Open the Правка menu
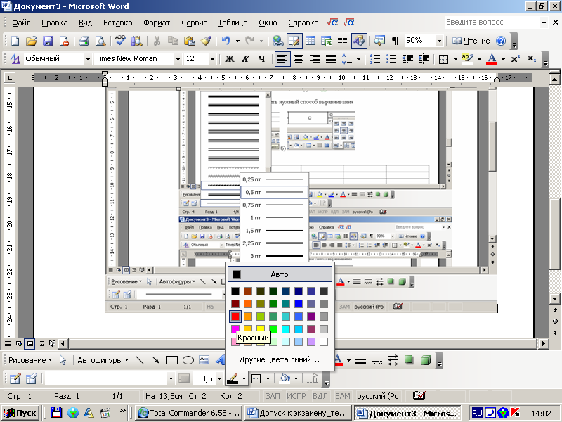This screenshot has height=422, width=562. coord(55,23)
